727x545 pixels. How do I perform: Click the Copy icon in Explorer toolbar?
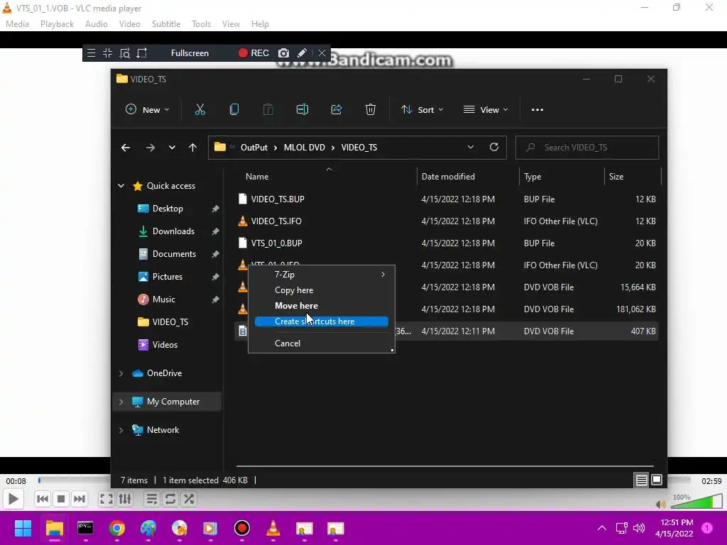coord(234,109)
